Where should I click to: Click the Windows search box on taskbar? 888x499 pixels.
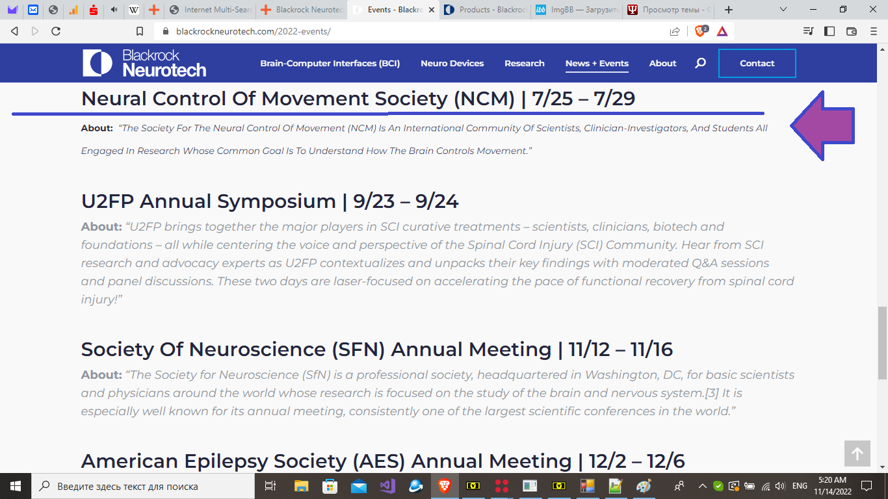coord(143,486)
